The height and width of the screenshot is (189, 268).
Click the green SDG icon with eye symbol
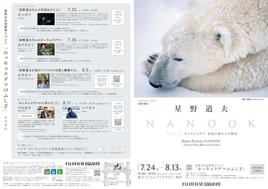coord(47,171)
